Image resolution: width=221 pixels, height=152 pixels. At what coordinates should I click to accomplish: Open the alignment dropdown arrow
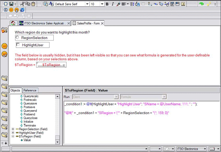click(x=128, y=4)
